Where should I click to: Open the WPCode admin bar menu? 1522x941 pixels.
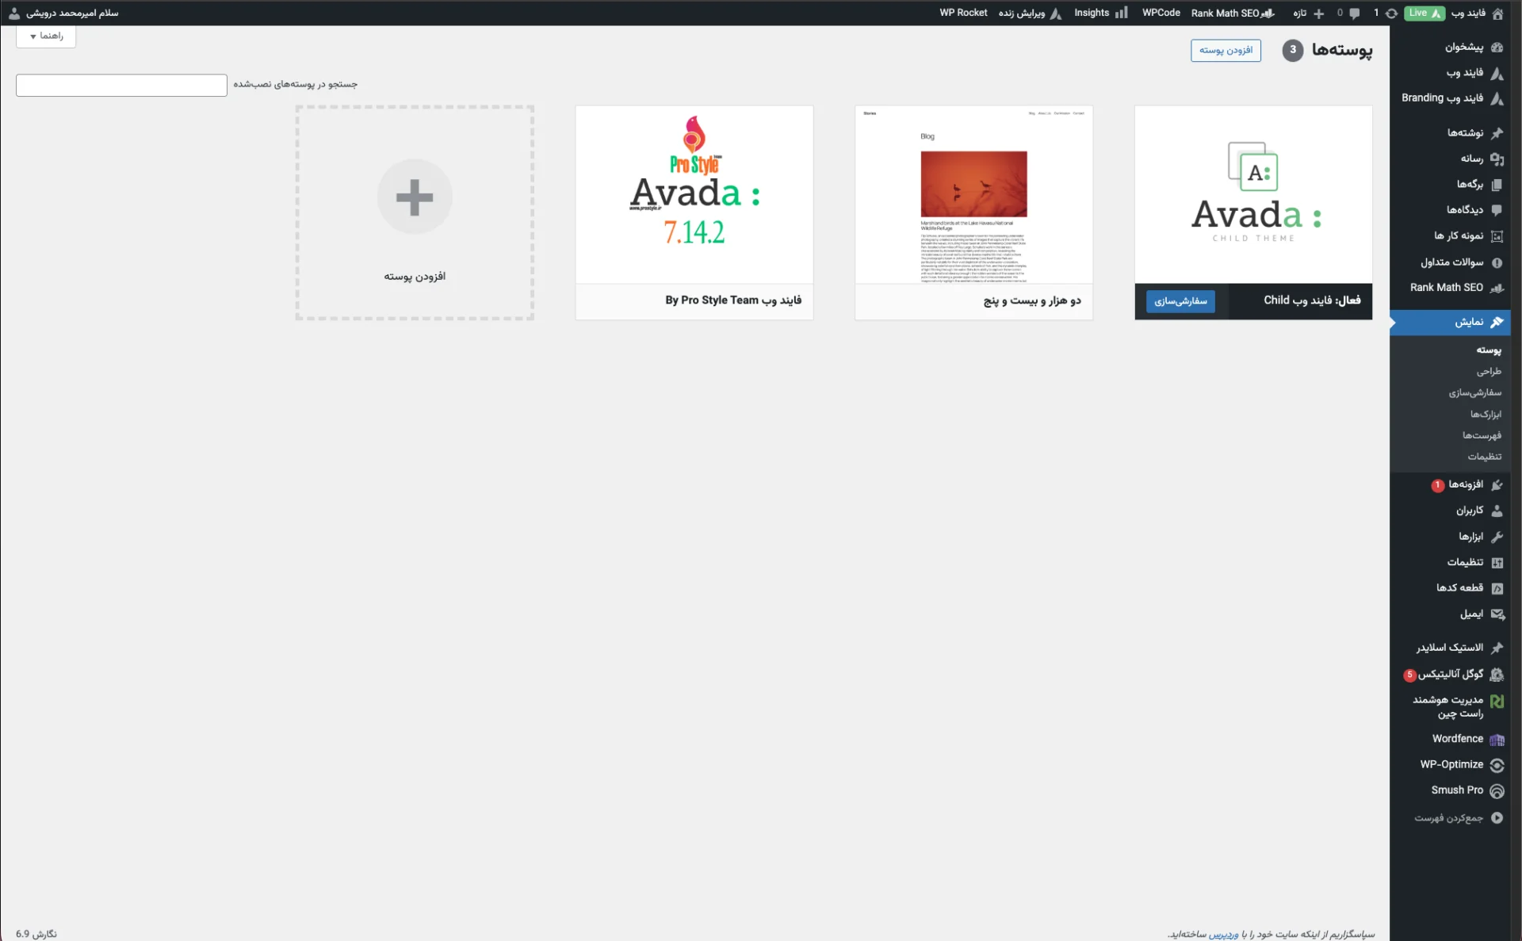(x=1161, y=13)
